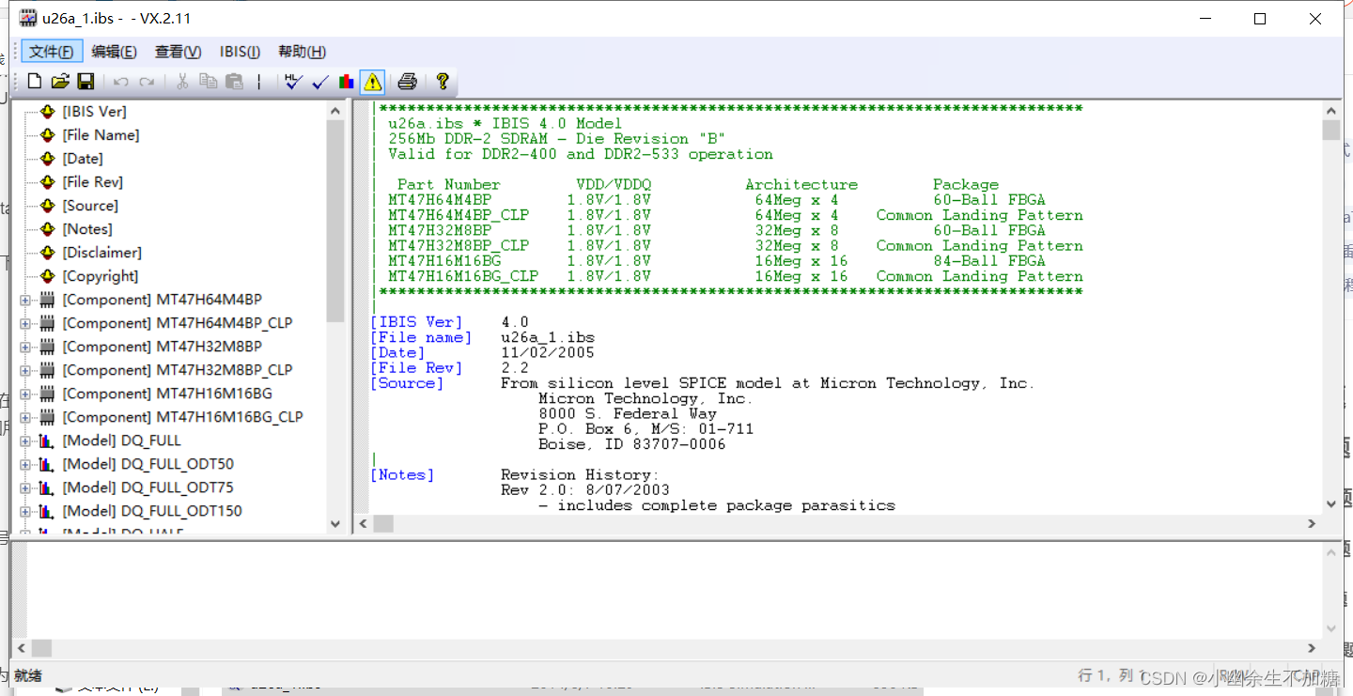The height and width of the screenshot is (696, 1353).
Task: Click the output pane scroll up arrow
Action: point(1330,552)
